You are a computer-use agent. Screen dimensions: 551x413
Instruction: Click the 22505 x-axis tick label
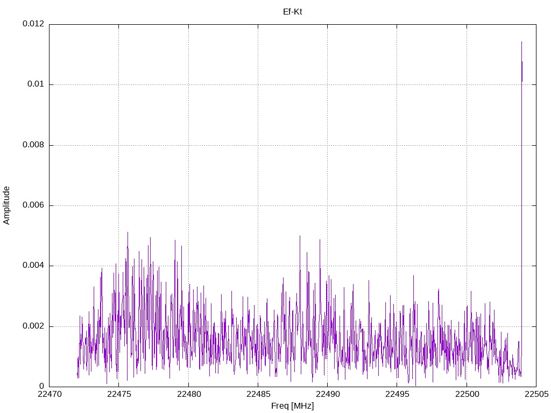(x=536, y=394)
